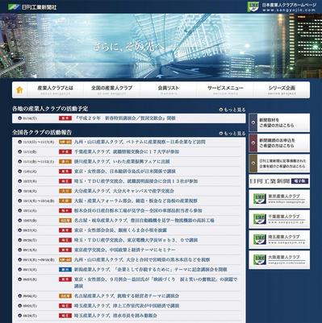Open 九州・山口産業人クラブ 大分と合同 article
Viewport: 322px width, 323px height.
[142, 260]
